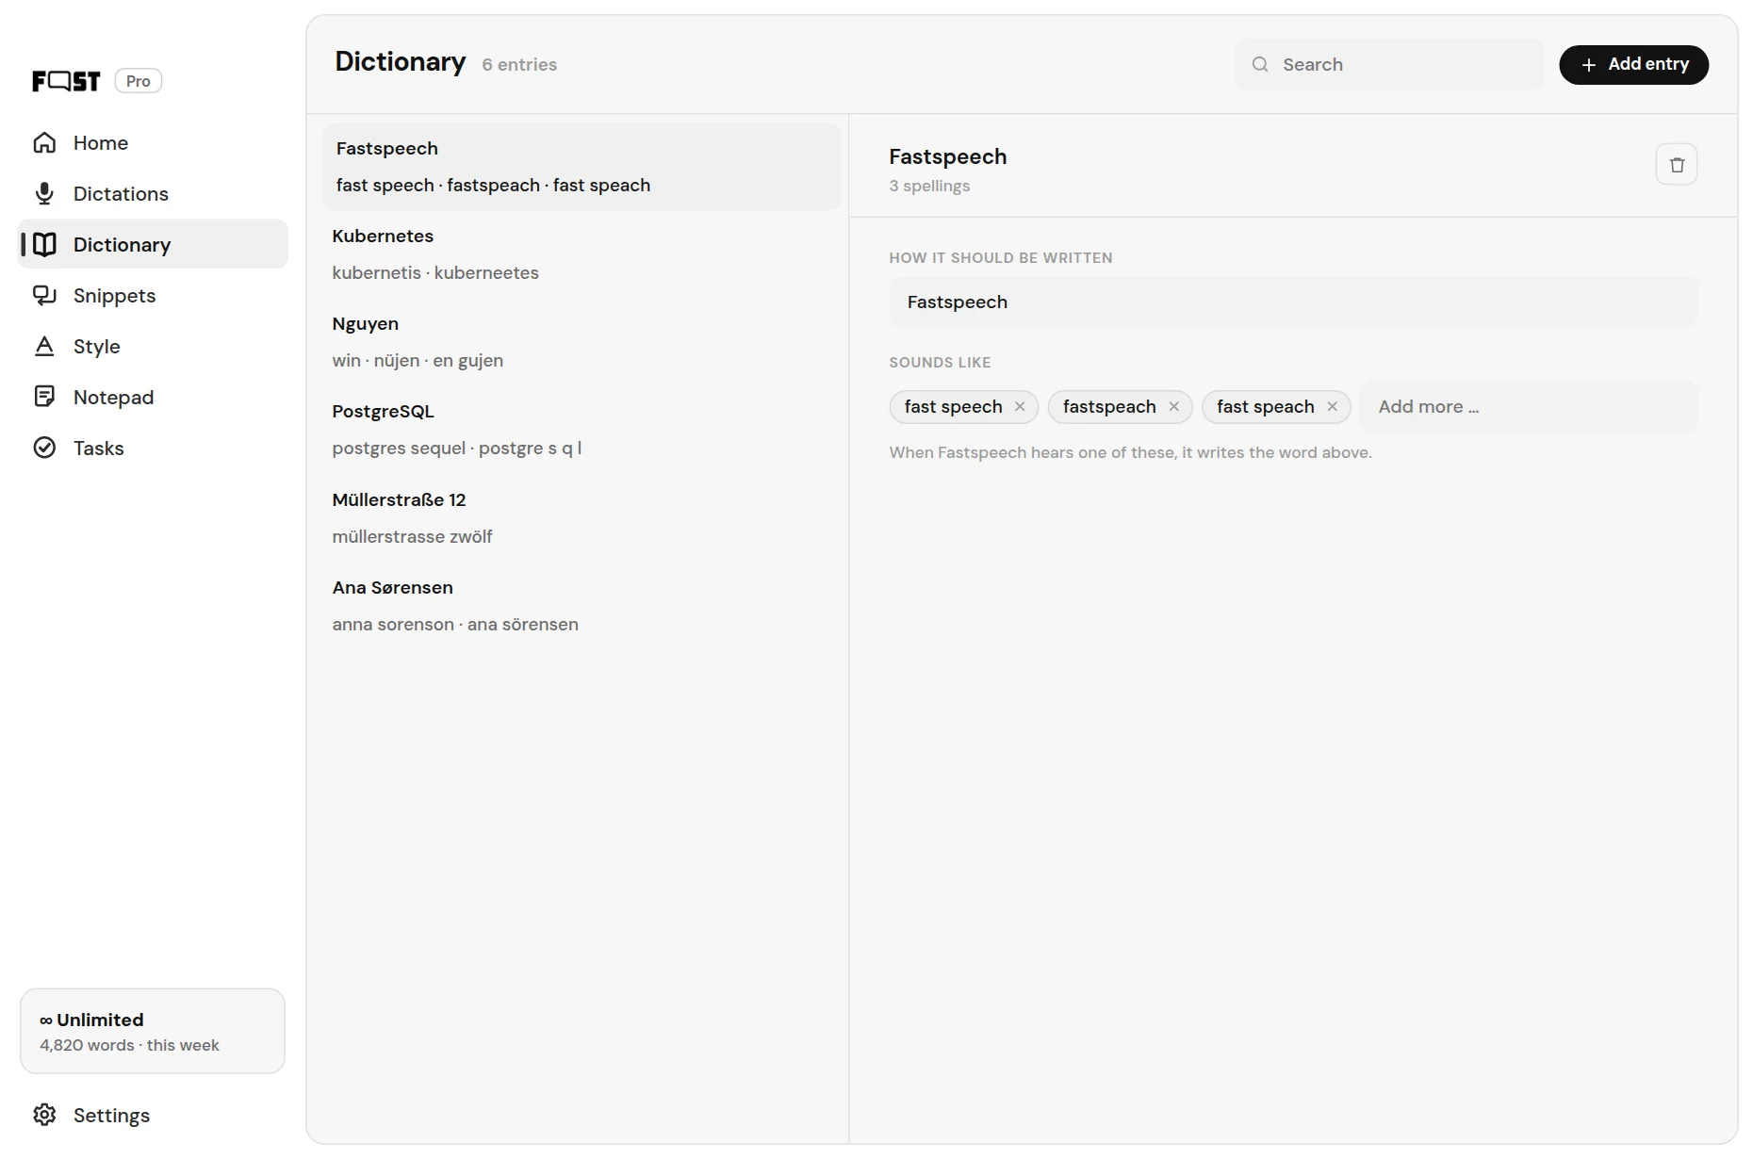Image resolution: width=1753 pixels, height=1159 pixels.
Task: Select the Ana Sørensen entry
Action: click(582, 606)
